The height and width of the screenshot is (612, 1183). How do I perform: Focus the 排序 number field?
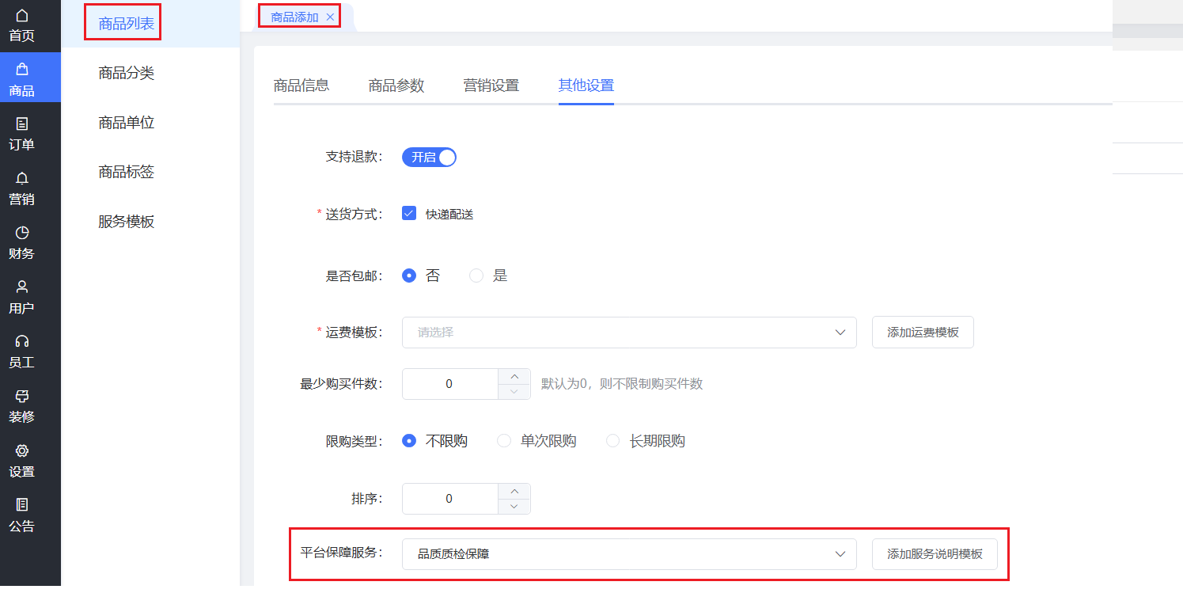[x=449, y=499]
